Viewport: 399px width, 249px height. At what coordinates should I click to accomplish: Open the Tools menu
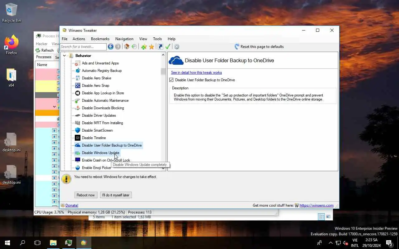tap(157, 39)
